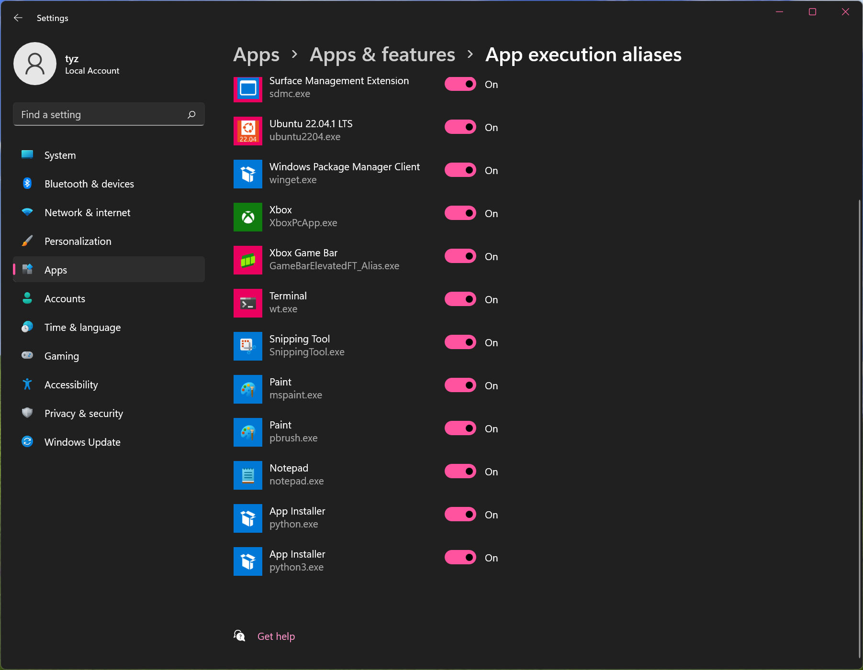863x670 pixels.
Task: Disable the ubuntu2204.exe alias toggle
Action: [x=460, y=127]
